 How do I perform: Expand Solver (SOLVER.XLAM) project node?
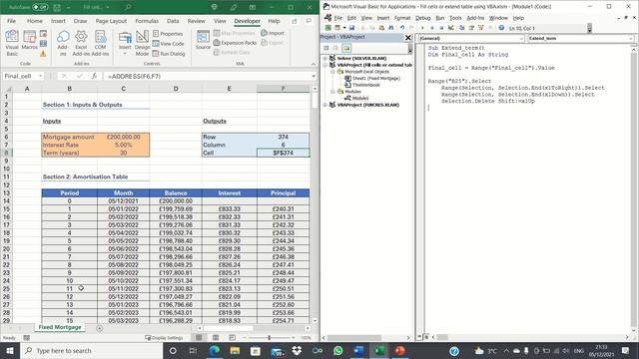[325, 58]
